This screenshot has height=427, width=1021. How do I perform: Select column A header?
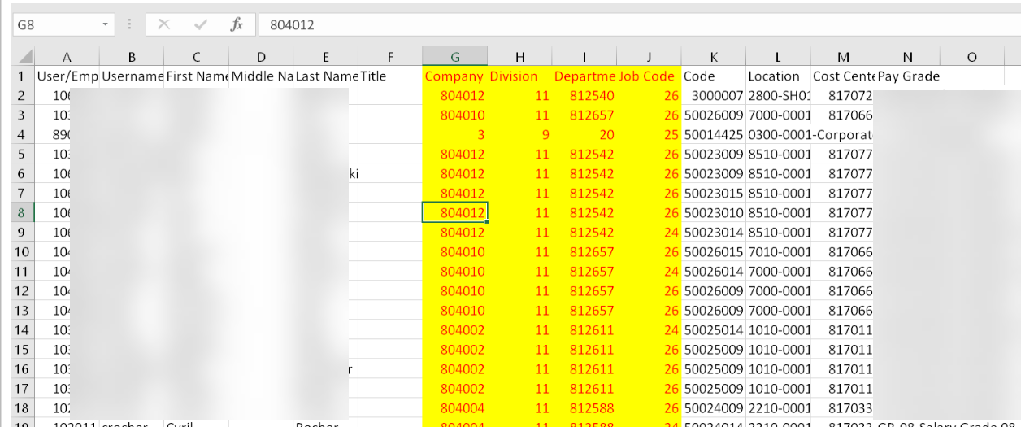pyautogui.click(x=67, y=57)
